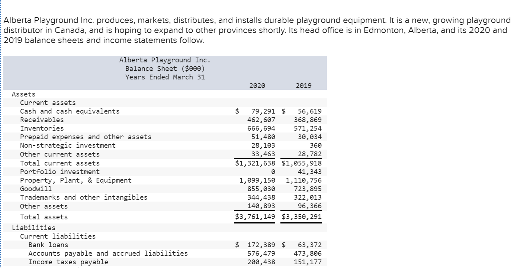Select 'Cash and cash equivalents' row label
The height and width of the screenshot is (268, 527).
pos(70,111)
